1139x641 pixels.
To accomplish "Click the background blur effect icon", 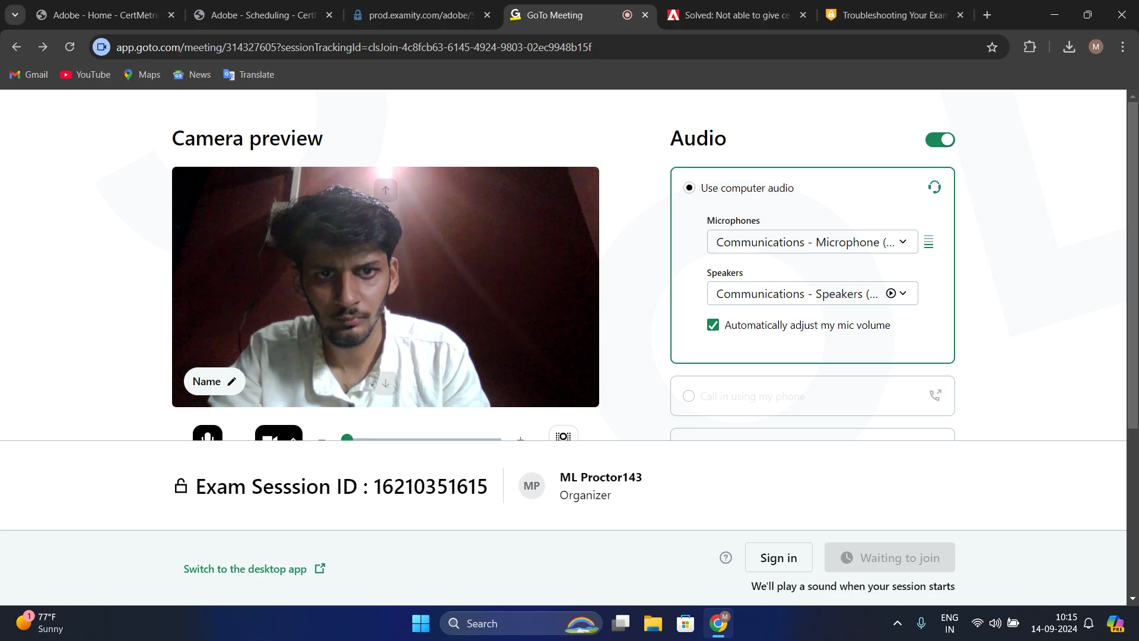I will pyautogui.click(x=563, y=436).
